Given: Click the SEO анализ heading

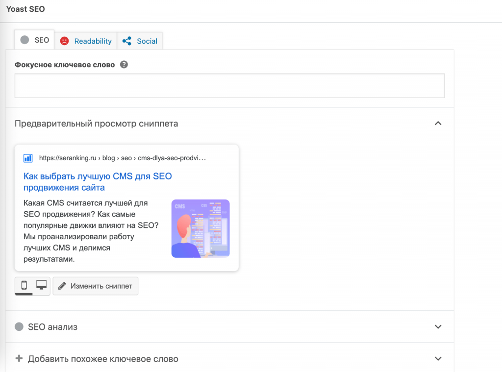Looking at the screenshot, I should pyautogui.click(x=53, y=327).
